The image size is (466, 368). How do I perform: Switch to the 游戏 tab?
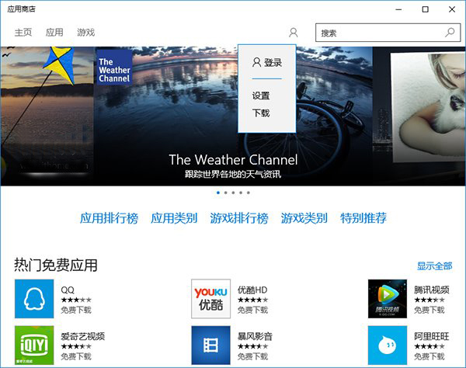pos(86,32)
